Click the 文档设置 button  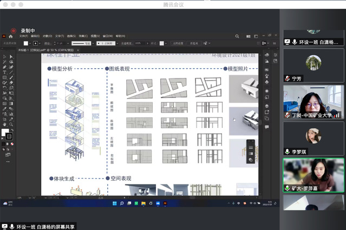177,43
